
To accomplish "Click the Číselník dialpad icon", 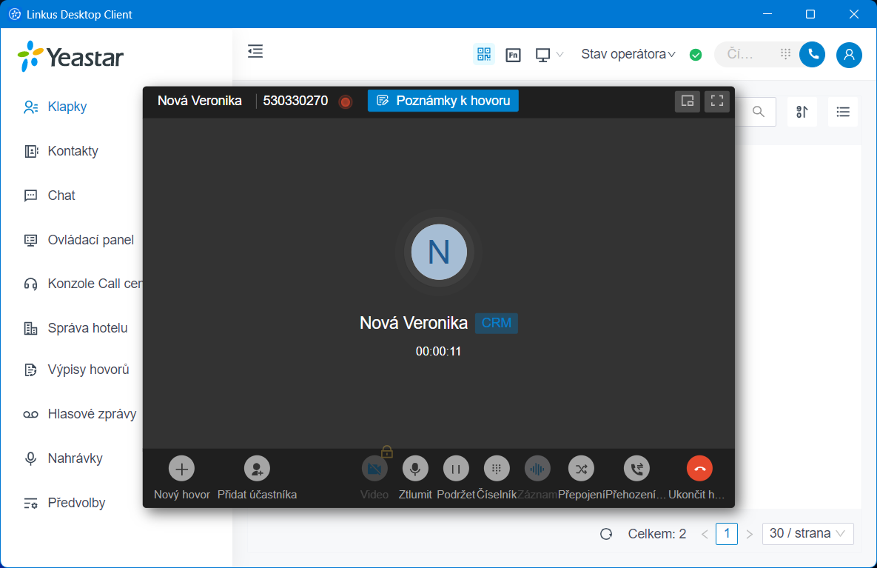I will (497, 469).
